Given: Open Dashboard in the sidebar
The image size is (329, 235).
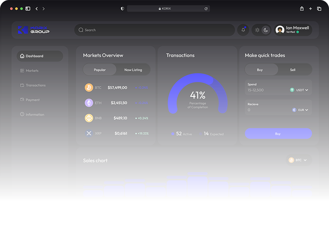Looking at the screenshot, I should tap(40, 56).
